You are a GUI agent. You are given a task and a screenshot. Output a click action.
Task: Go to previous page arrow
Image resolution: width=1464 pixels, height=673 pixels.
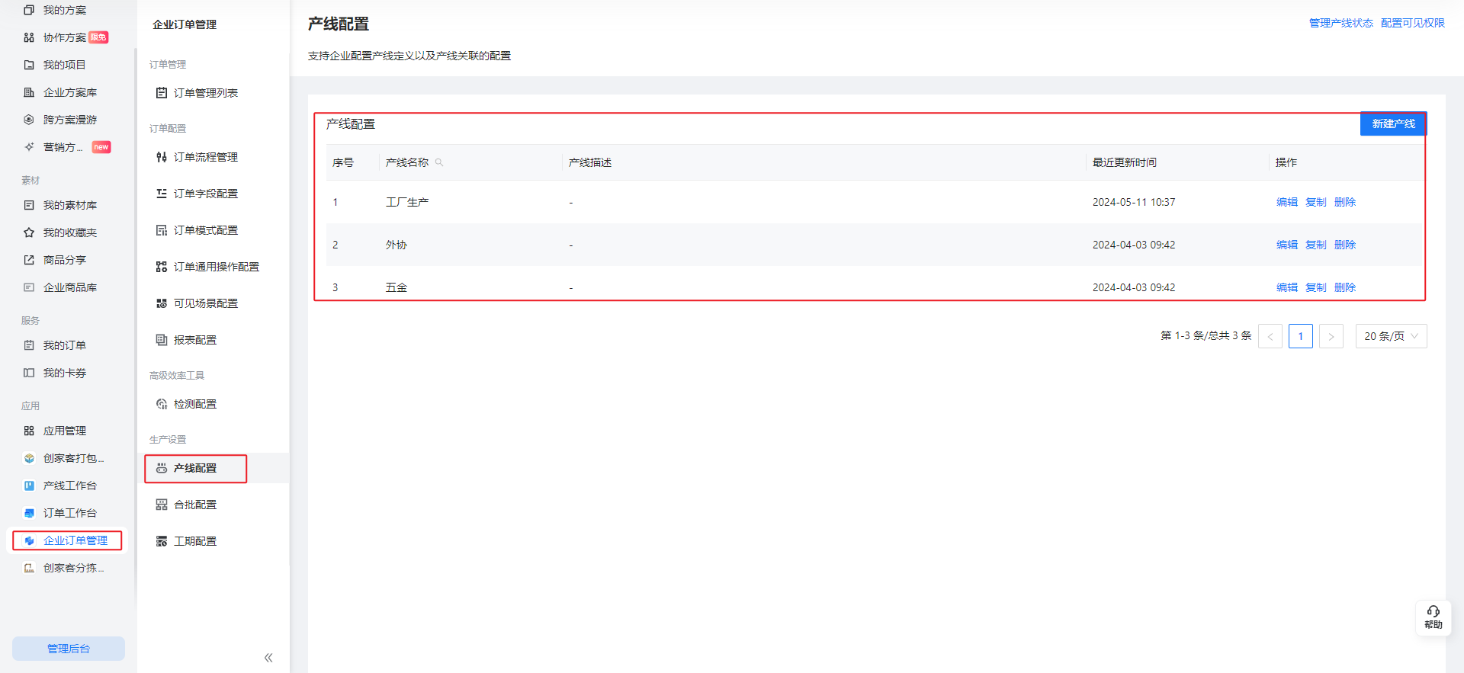(x=1270, y=336)
